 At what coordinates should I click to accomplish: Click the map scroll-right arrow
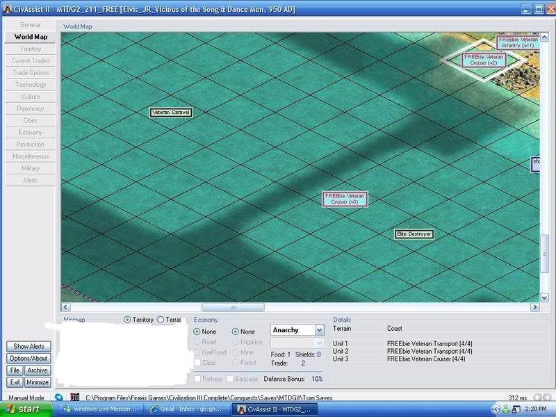click(535, 307)
